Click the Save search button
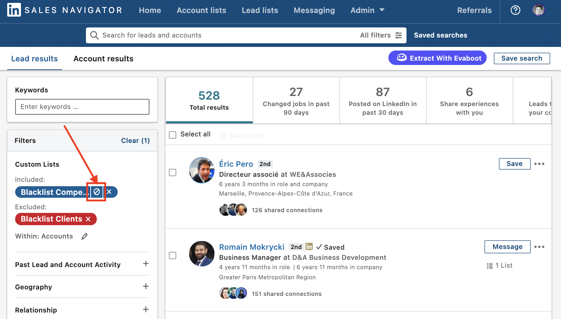 pos(522,58)
